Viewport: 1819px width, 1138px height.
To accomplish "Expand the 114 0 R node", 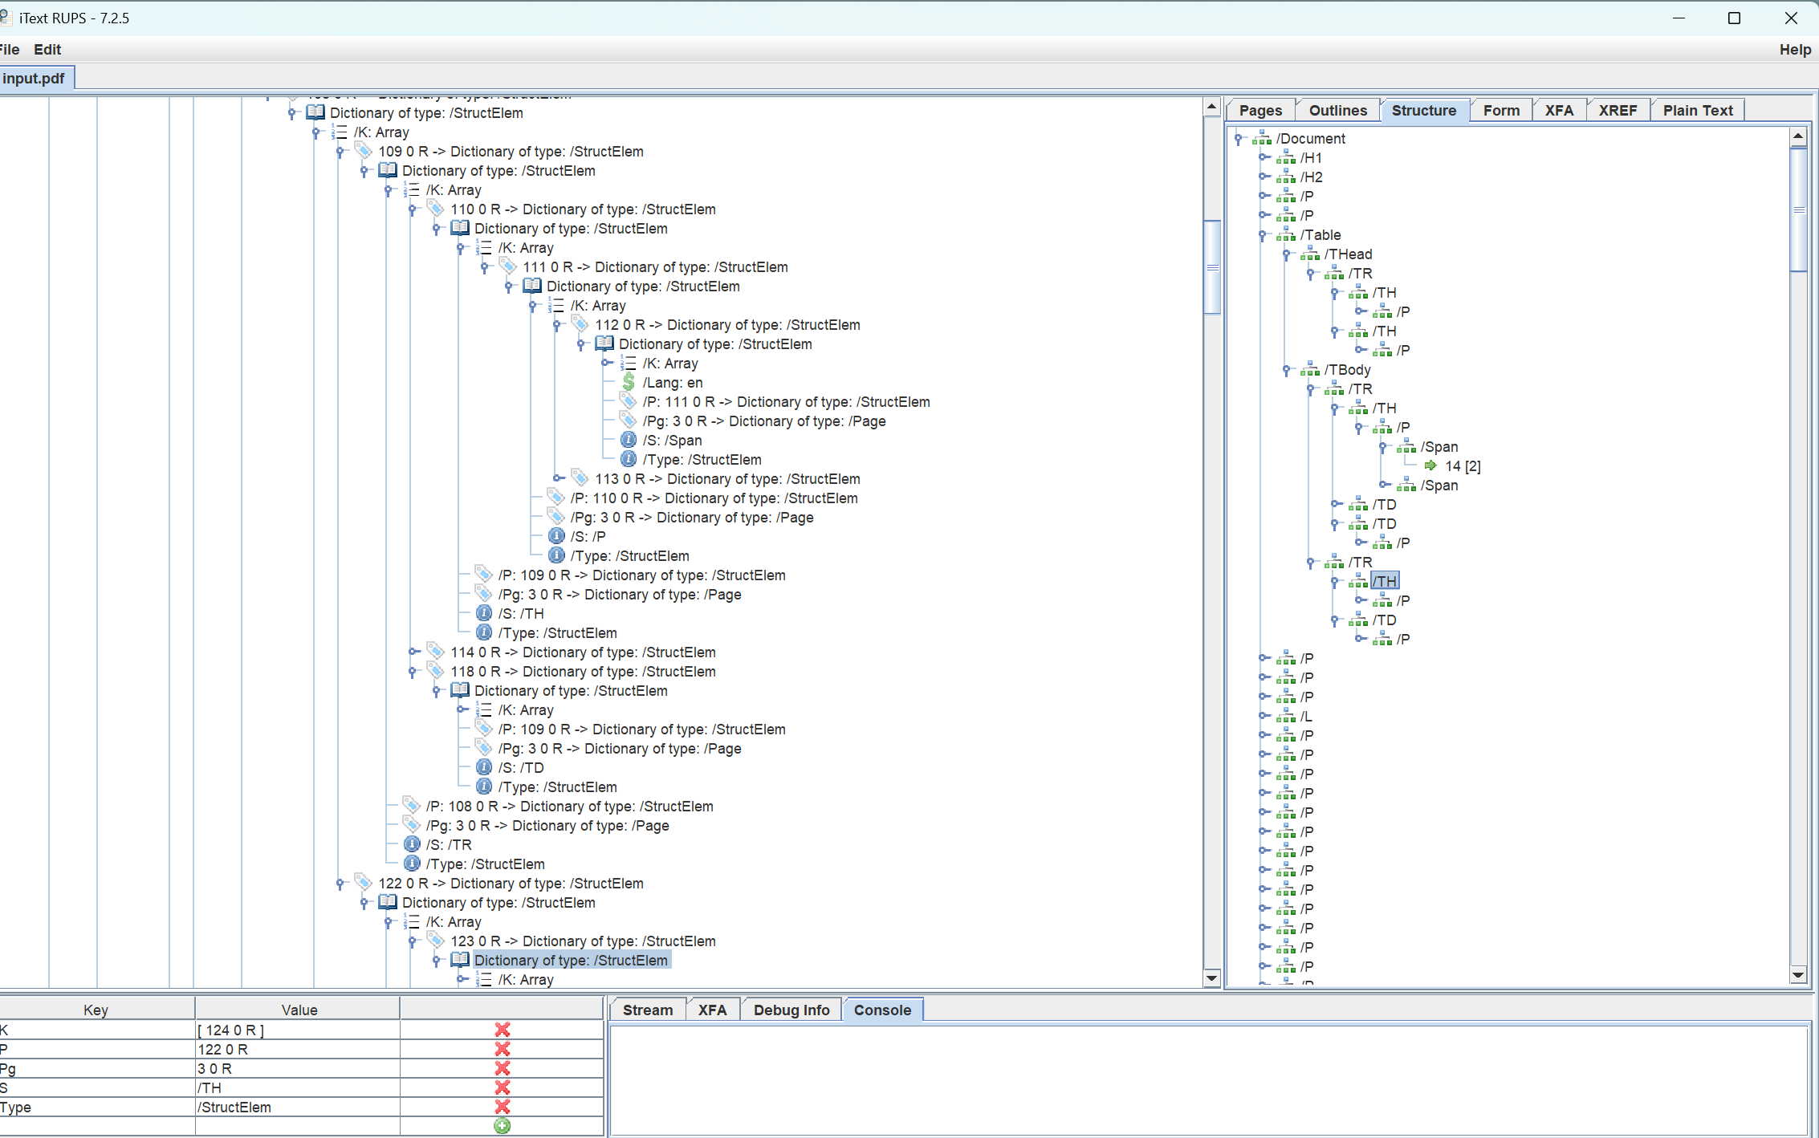I will pyautogui.click(x=413, y=652).
